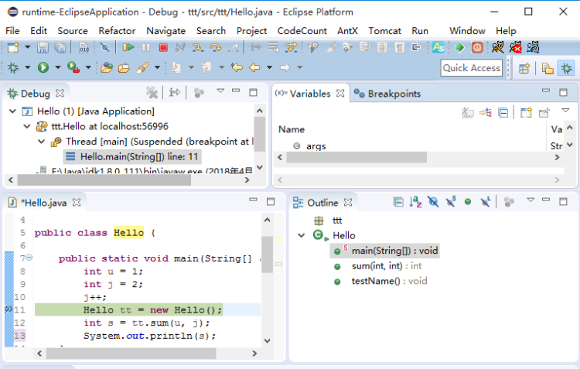Select testName() method in Outline
The height and width of the screenshot is (369, 580).
click(389, 281)
